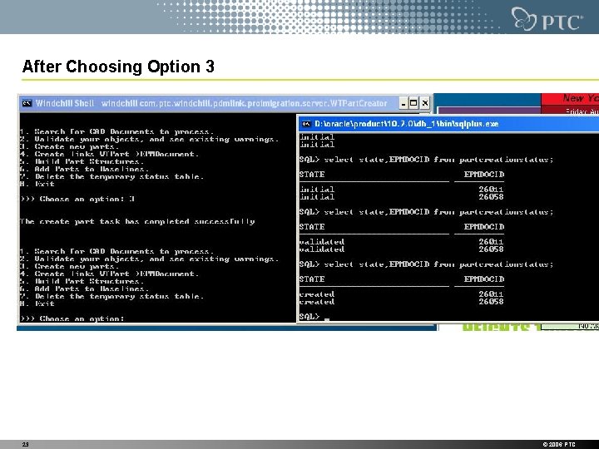Click the last 'Choose an option:' prompt in Windchill Shell
Image resolution: width=599 pixels, height=449 pixels.
click(72, 318)
